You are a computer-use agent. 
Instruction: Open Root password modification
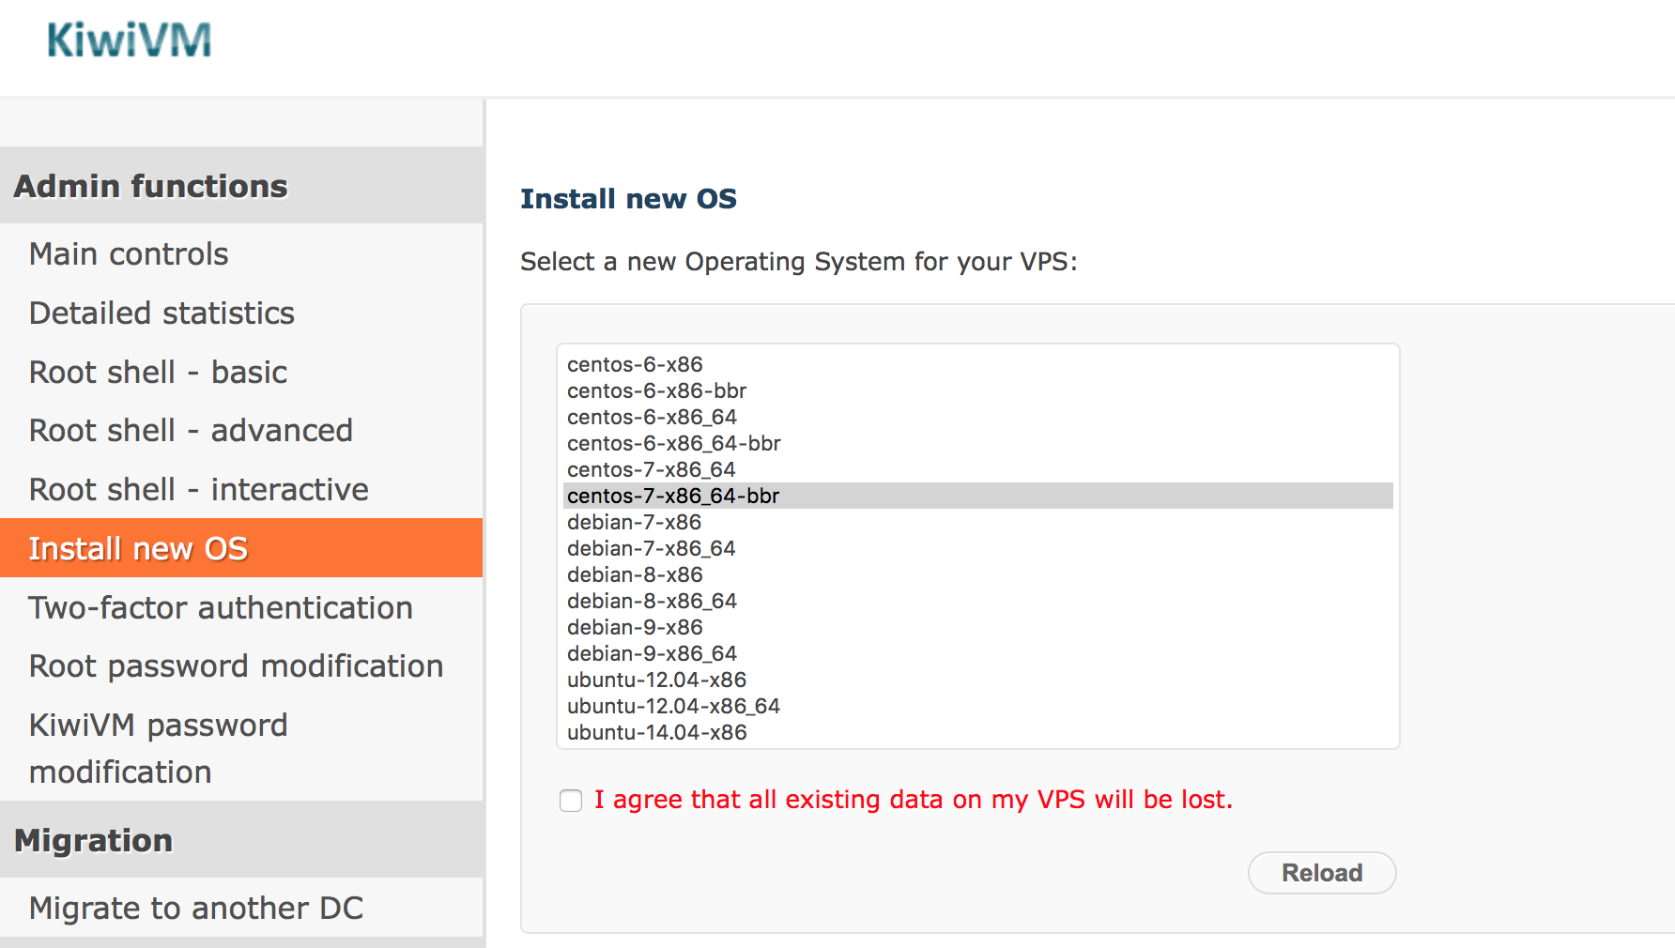pyautogui.click(x=236, y=666)
